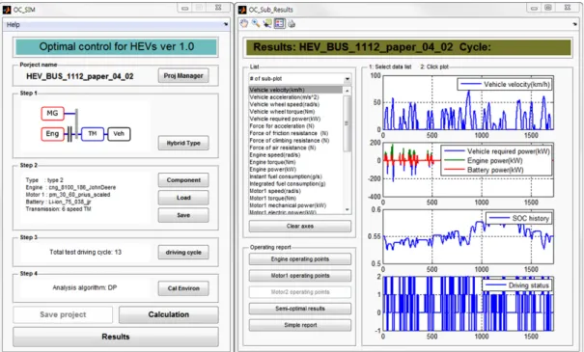Click the MATLAB icon in OC_SIM title bar
The image size is (584, 352).
pos(7,10)
